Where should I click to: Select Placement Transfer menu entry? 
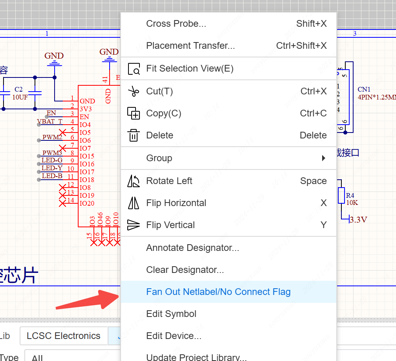click(x=190, y=46)
